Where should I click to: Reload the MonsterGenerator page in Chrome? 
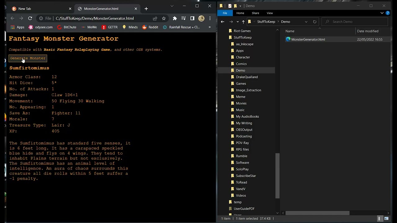(30, 18)
